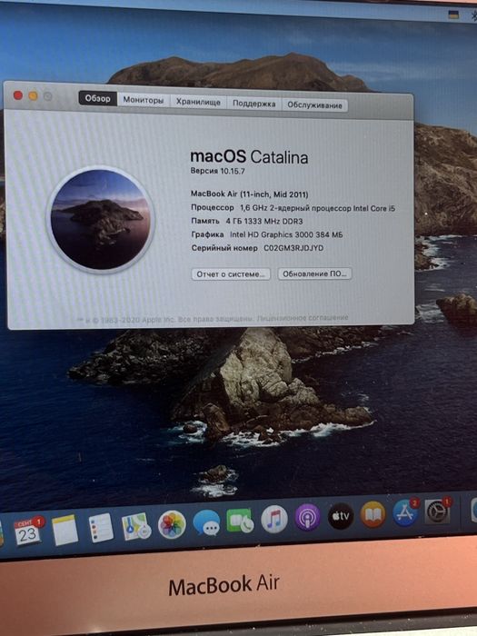
Task: Click the Процессор 1,6 GHz Intel Core i5 line
Action: (x=293, y=208)
